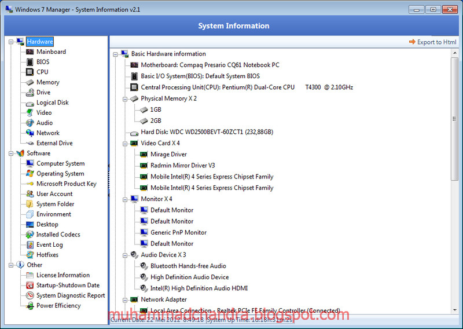Collapse the Physical Memory X 2 node
The height and width of the screenshot is (329, 463).
point(125,99)
